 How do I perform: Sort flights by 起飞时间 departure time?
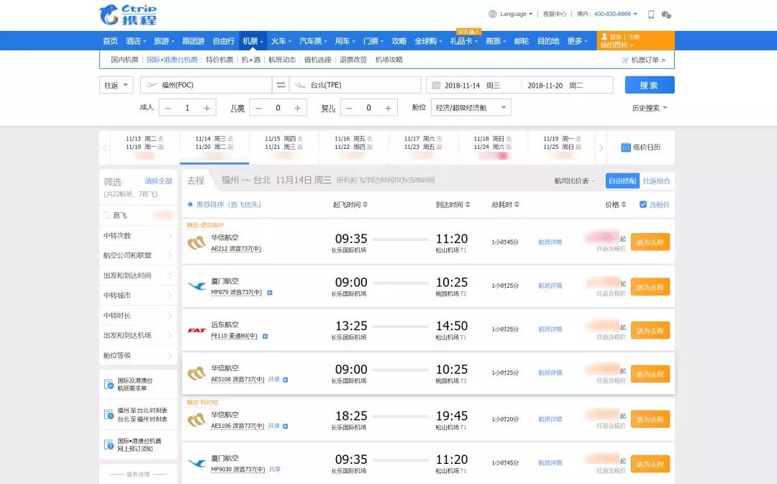click(x=350, y=204)
